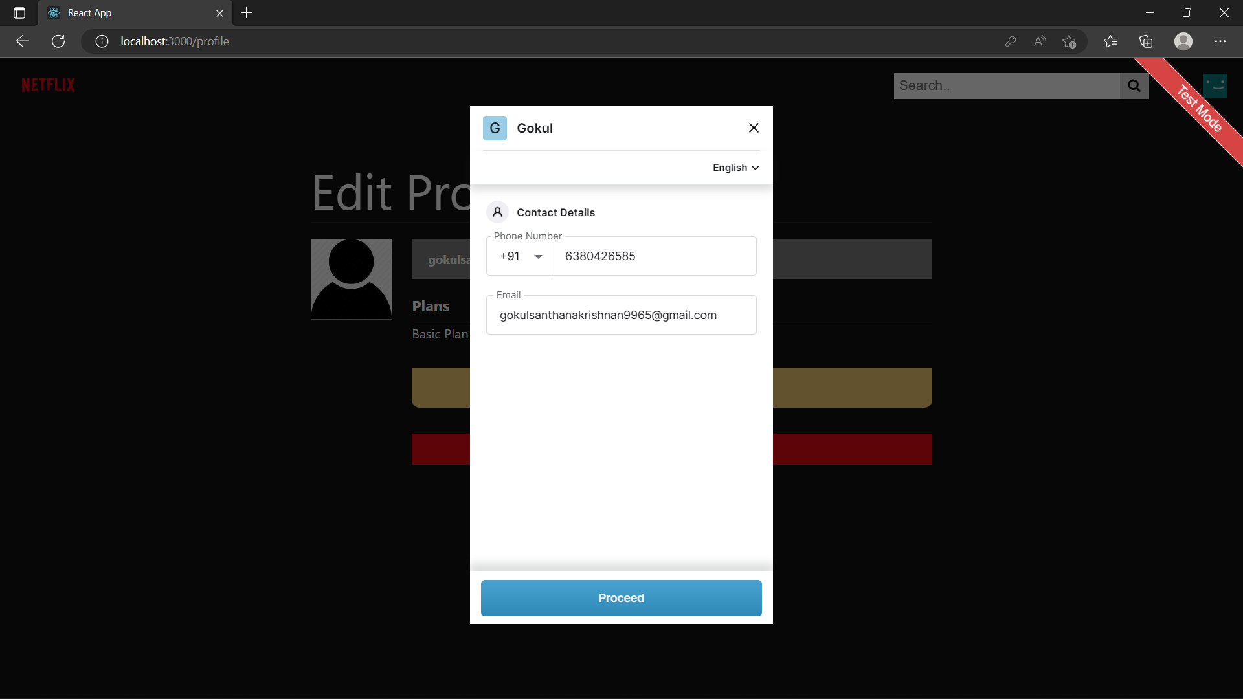Click the Contact Details person icon
The width and height of the screenshot is (1243, 699).
coord(497,212)
